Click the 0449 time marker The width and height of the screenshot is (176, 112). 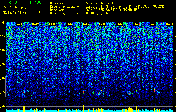153,24
